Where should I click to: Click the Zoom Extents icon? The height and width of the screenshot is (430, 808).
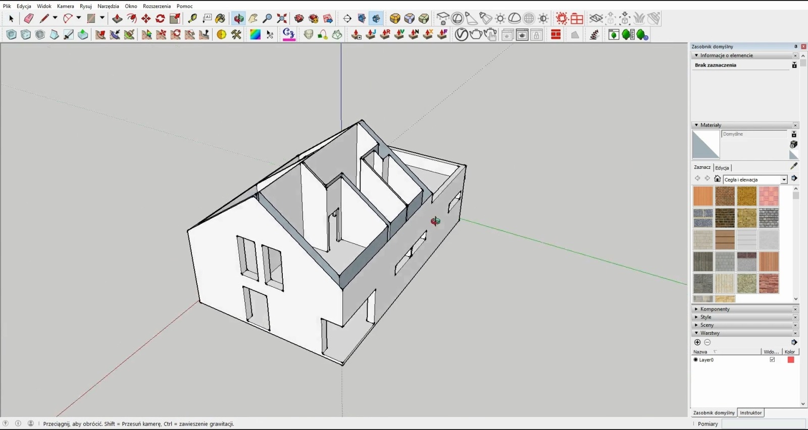pyautogui.click(x=282, y=19)
